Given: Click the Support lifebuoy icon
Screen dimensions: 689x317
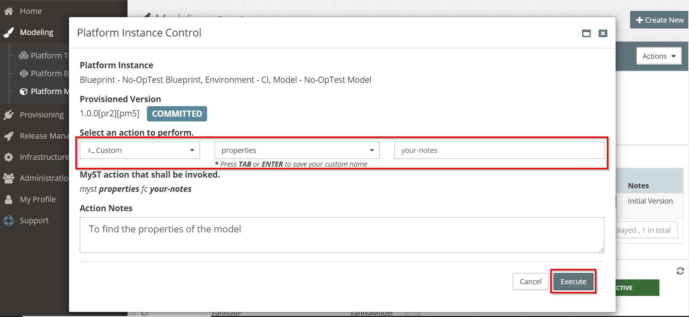Looking at the screenshot, I should (x=9, y=221).
